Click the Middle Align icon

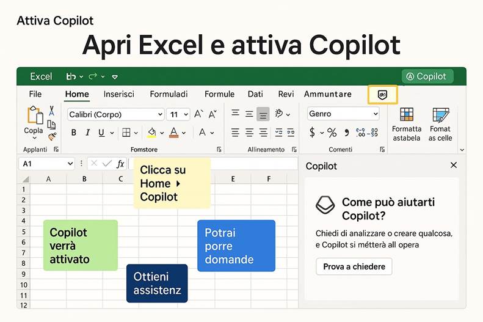(x=249, y=114)
